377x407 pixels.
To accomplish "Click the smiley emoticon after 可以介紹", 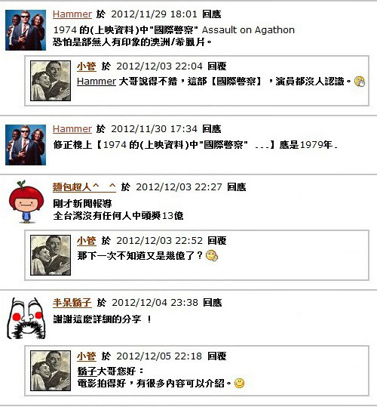I will point(239,383).
